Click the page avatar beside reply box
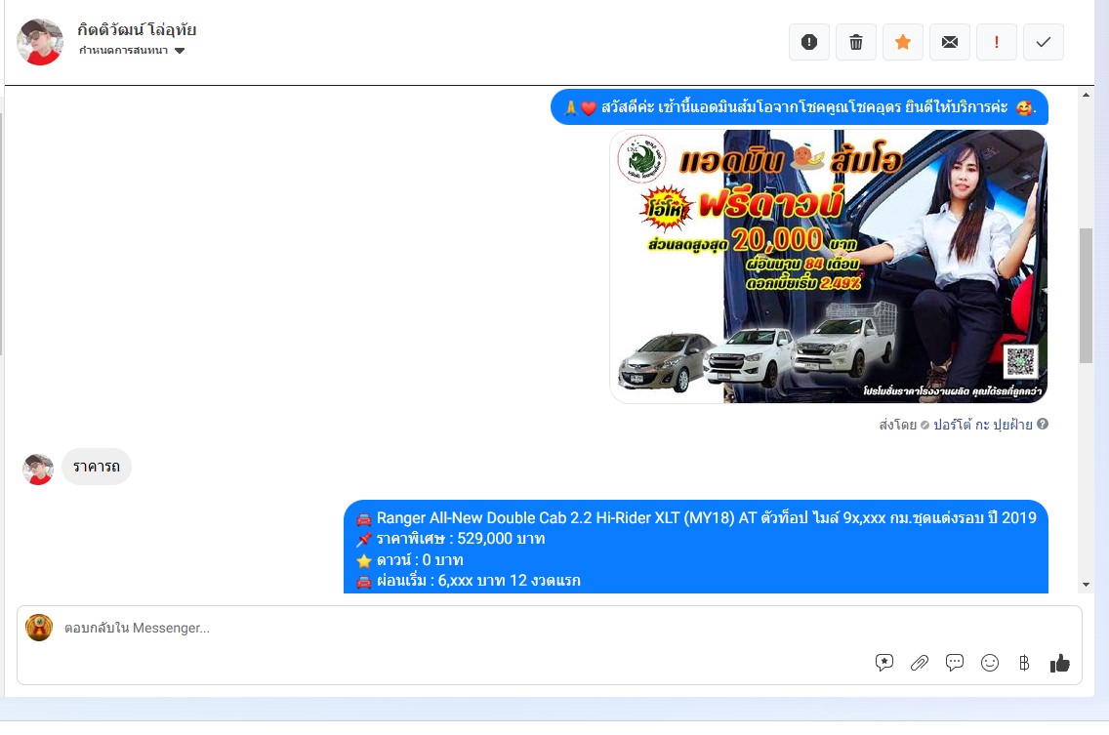This screenshot has width=1109, height=735. (39, 628)
